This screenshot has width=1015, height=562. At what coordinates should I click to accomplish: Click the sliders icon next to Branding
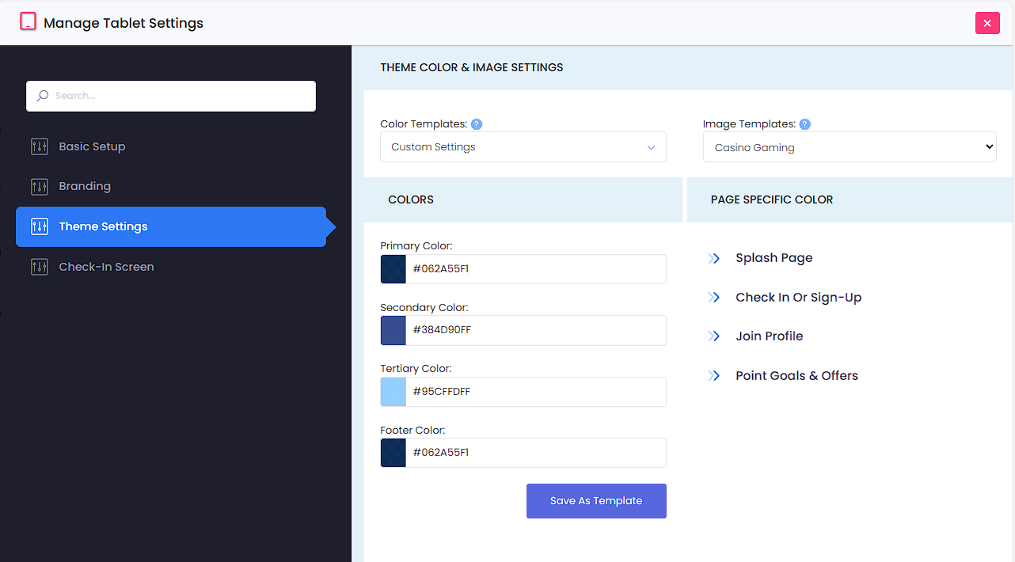click(x=40, y=187)
